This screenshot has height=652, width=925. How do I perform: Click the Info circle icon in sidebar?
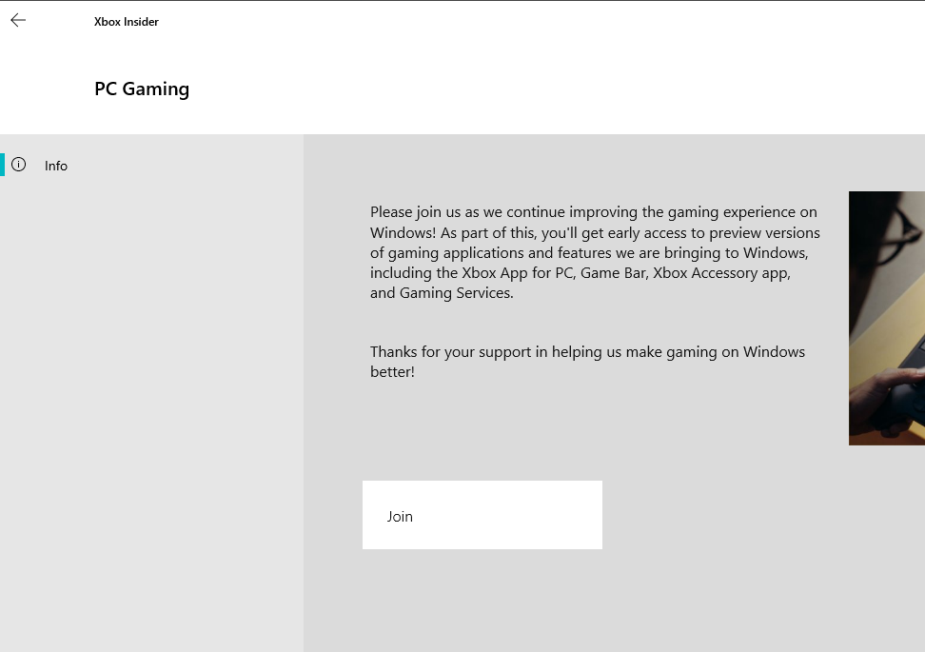tap(19, 165)
